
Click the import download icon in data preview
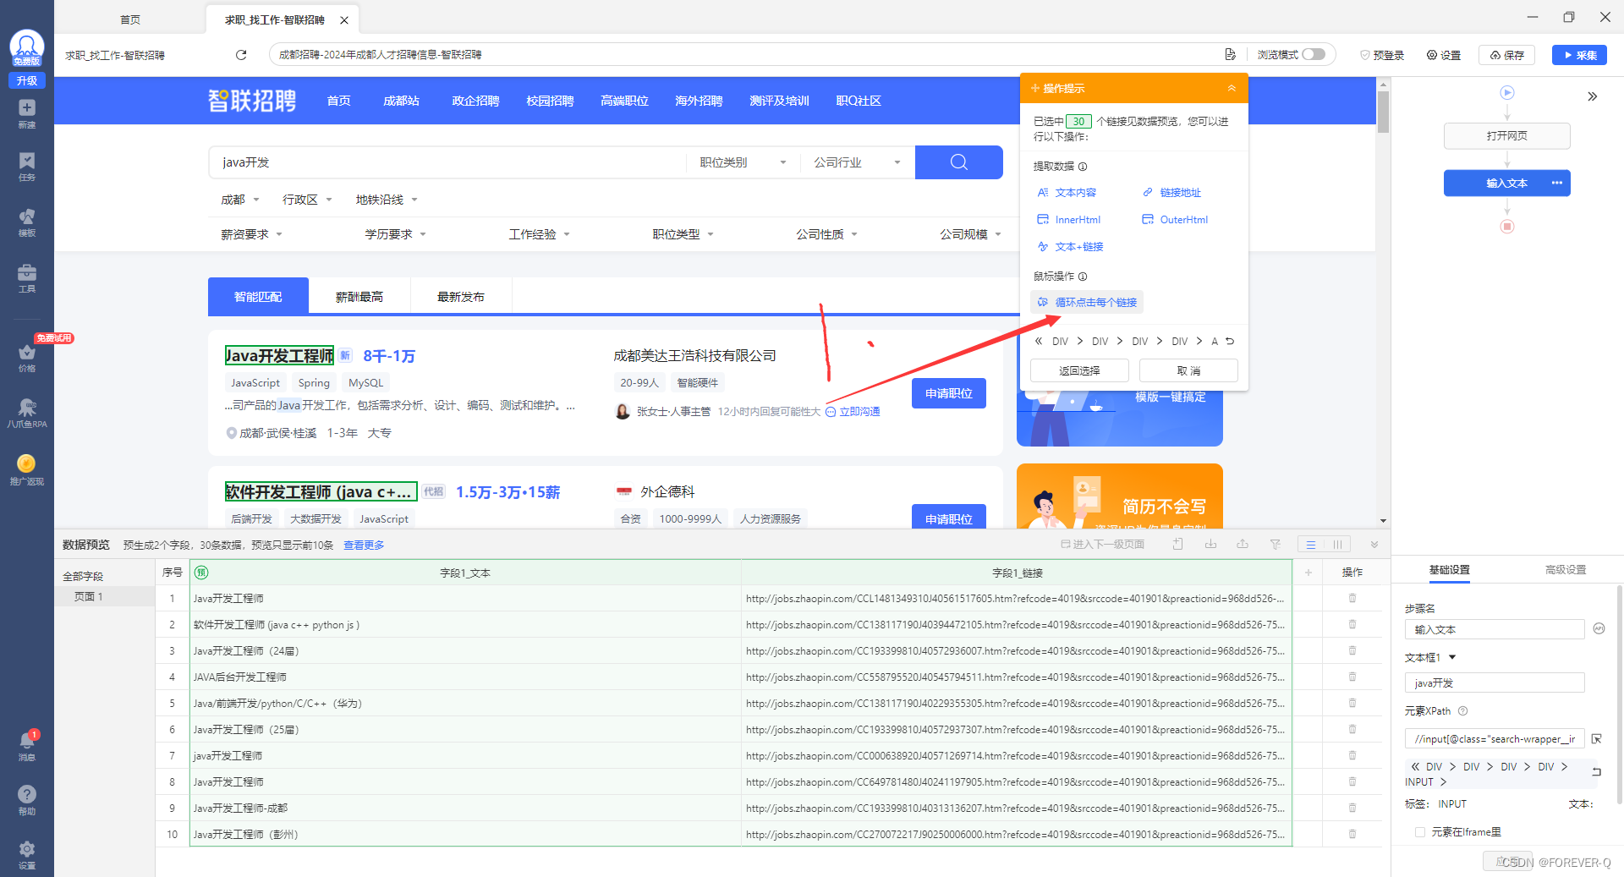[x=1210, y=545]
